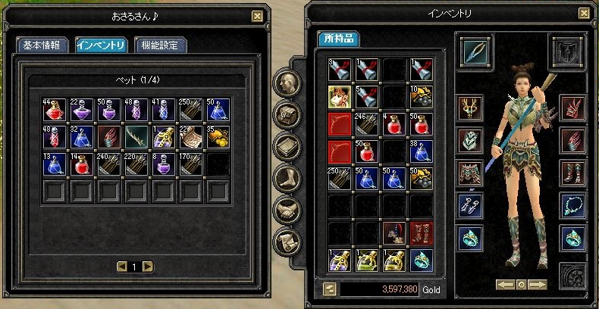The width and height of the screenshot is (599, 309).
Task: Select the yellow bag with count 35
Action: [218, 137]
